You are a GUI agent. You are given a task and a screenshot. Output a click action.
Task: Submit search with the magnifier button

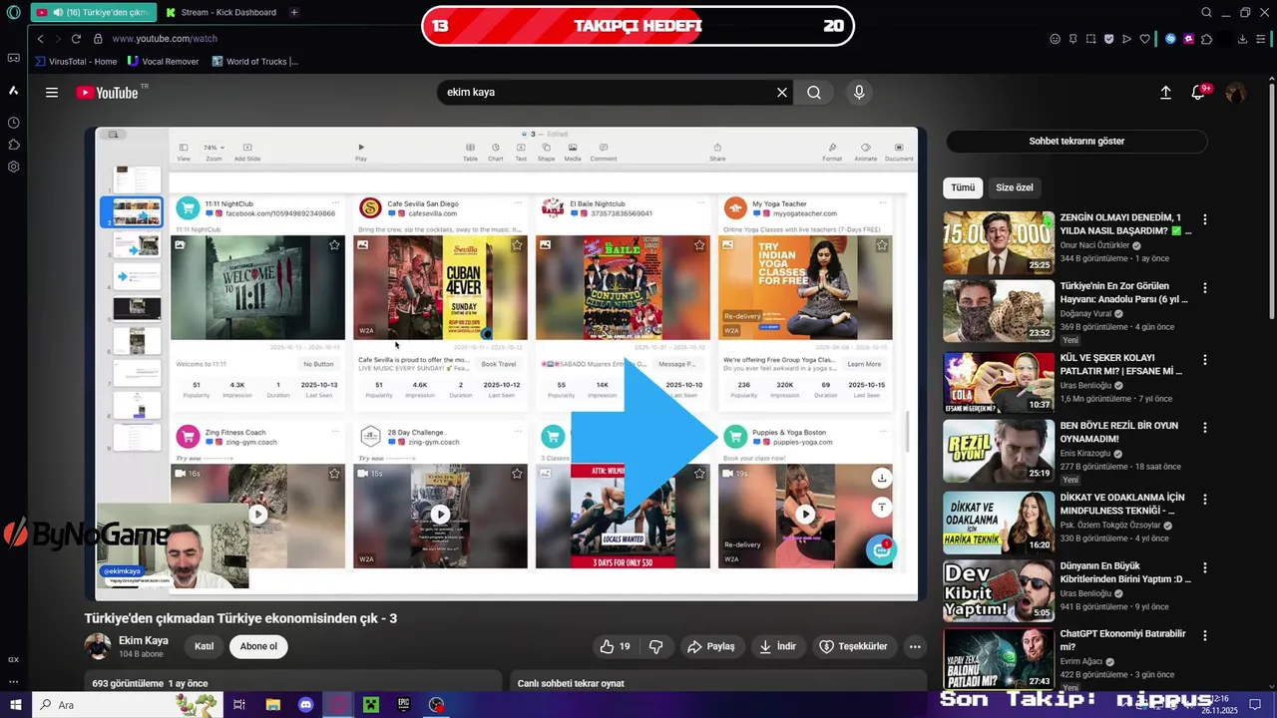[x=814, y=92]
